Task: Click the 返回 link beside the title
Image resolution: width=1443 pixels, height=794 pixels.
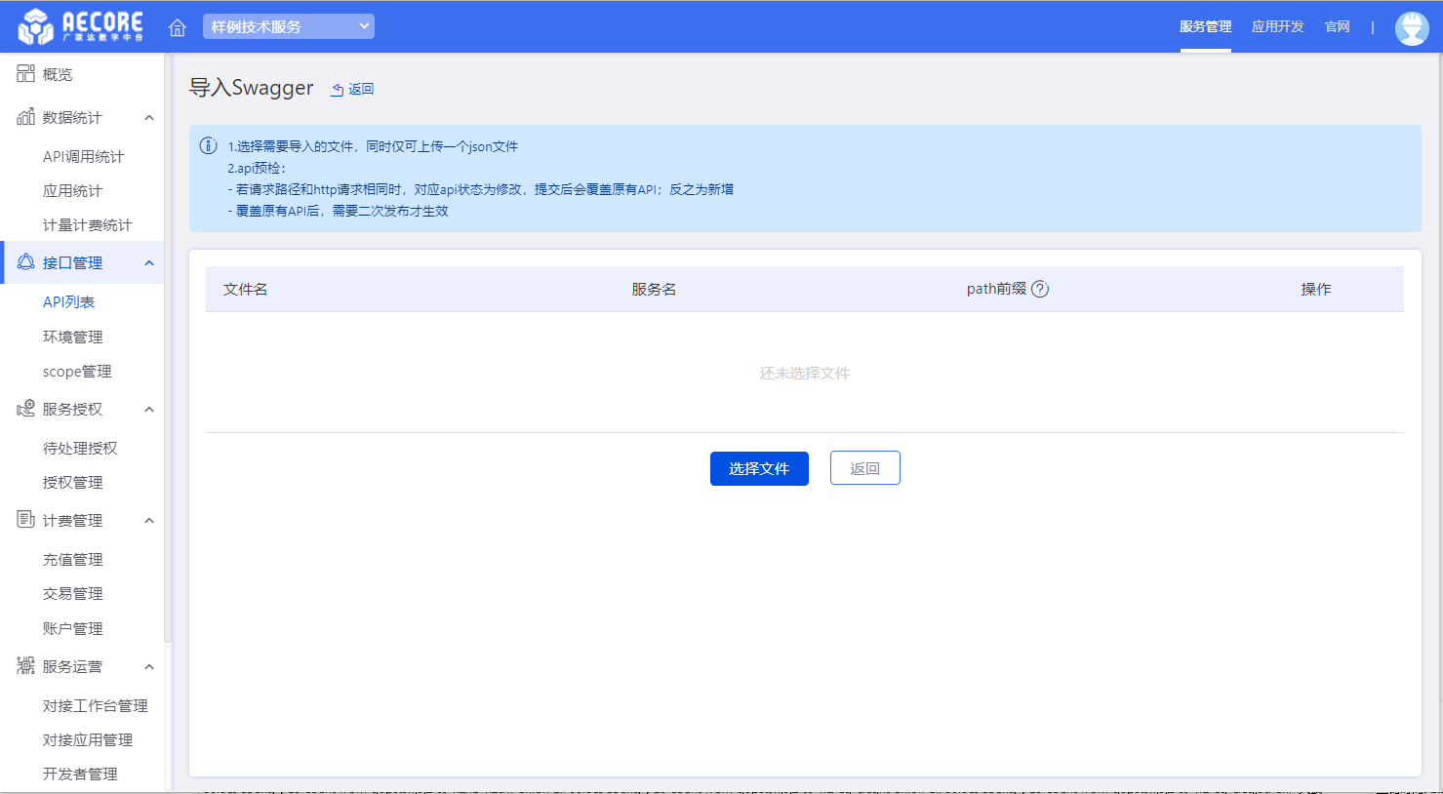Action: pos(353,89)
